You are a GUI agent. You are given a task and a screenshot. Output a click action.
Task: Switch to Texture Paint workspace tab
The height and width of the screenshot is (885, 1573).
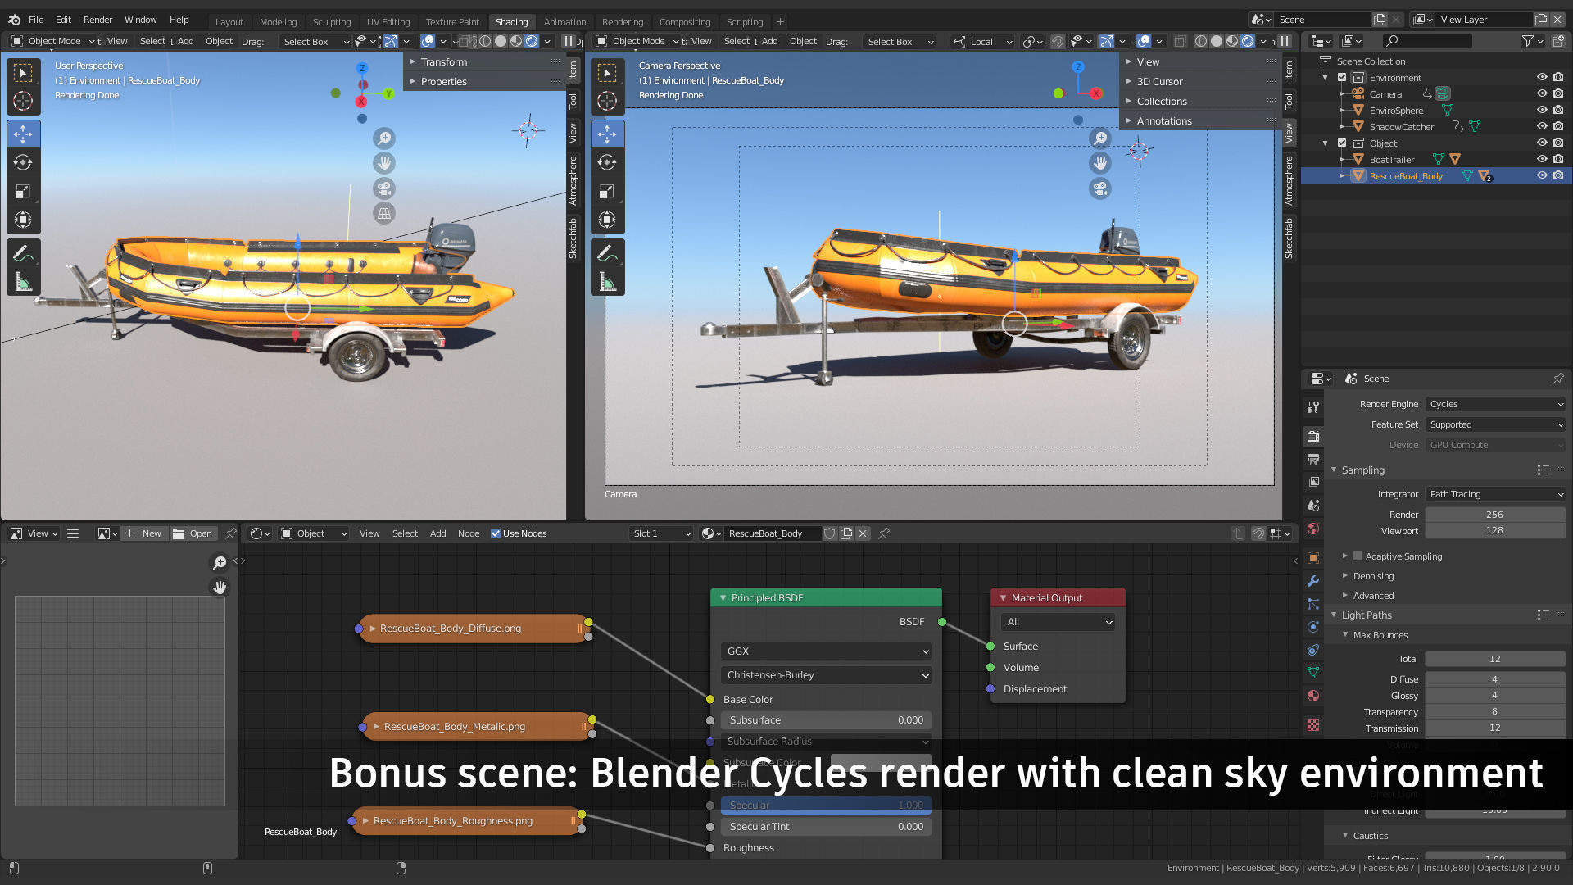click(452, 22)
